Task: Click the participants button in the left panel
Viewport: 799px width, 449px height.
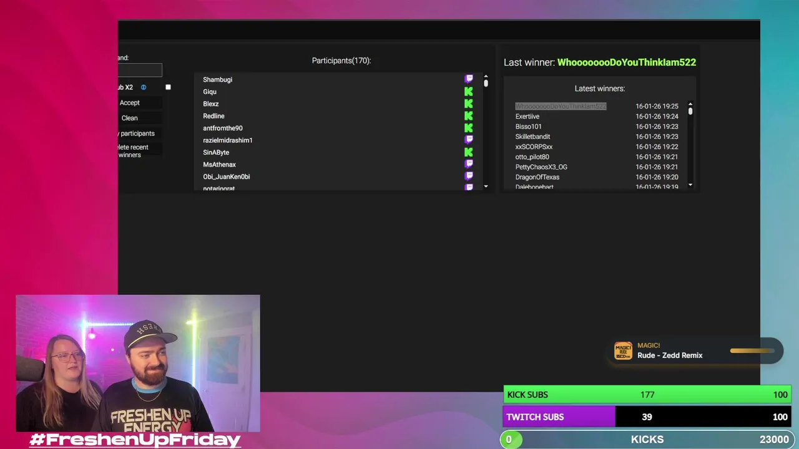Action: click(x=140, y=133)
